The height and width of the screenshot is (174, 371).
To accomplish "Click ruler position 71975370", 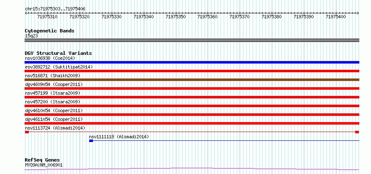I will (x=239, y=17).
